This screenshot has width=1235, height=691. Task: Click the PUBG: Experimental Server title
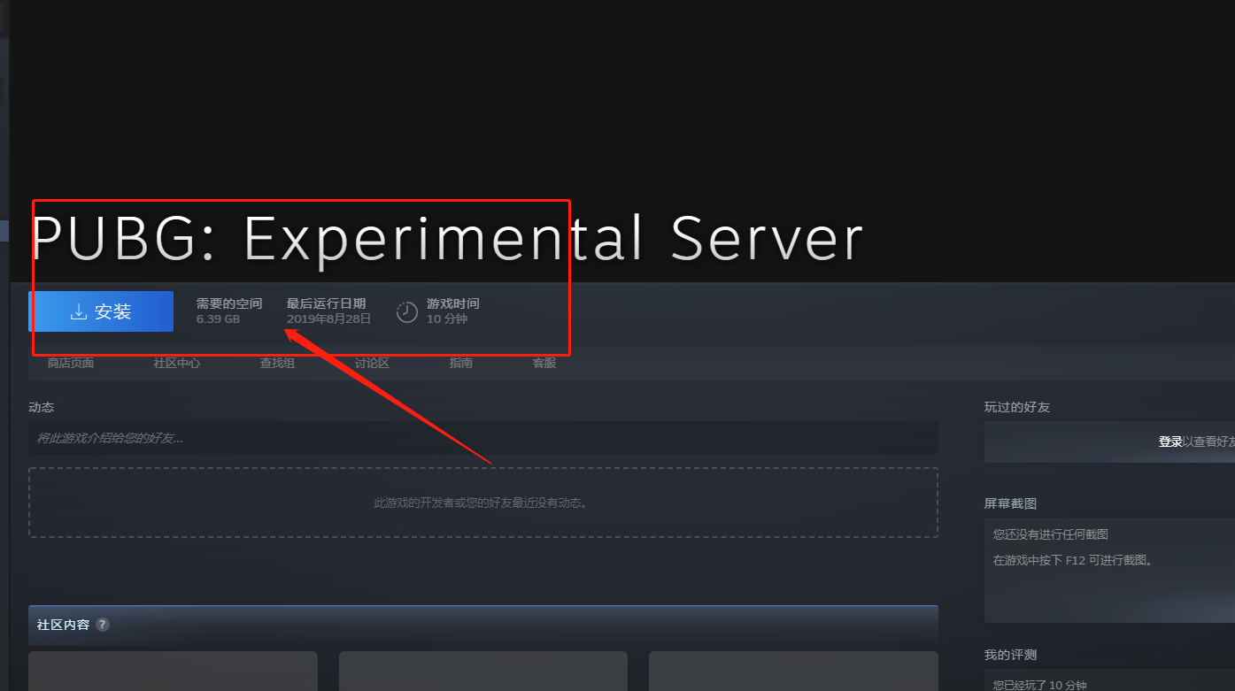[446, 239]
